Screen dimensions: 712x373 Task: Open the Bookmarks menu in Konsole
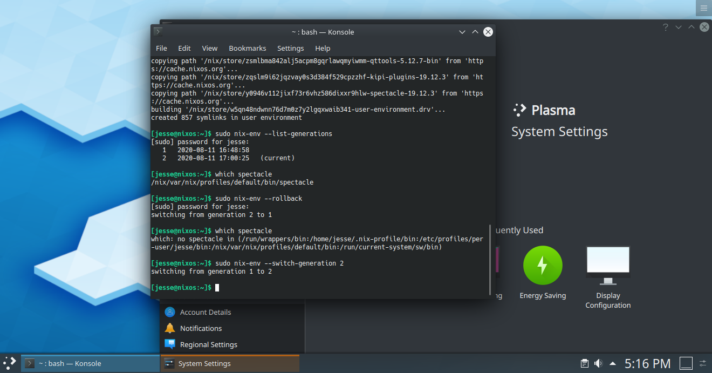coord(248,48)
